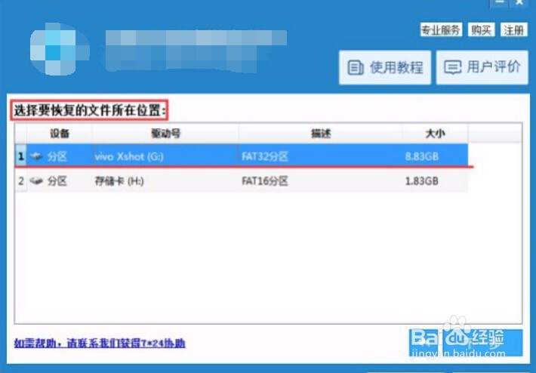The height and width of the screenshot is (373, 536).
Task: Click the 驱动号 column header
Action: tap(165, 134)
